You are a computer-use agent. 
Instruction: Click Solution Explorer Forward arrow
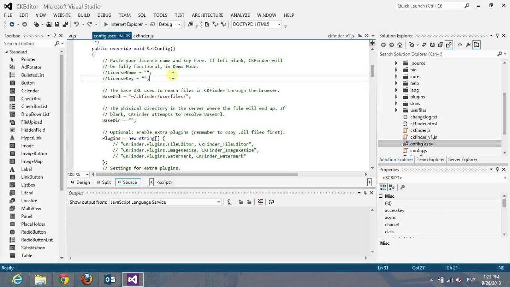tap(392, 45)
